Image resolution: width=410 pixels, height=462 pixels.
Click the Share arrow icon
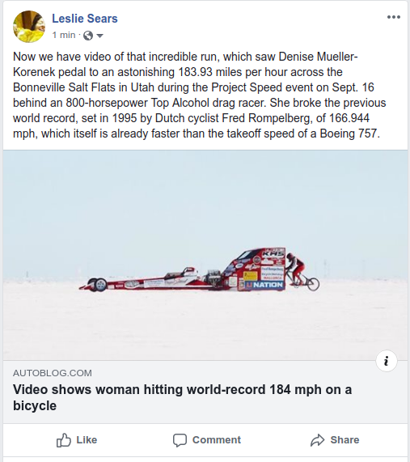coord(318,440)
